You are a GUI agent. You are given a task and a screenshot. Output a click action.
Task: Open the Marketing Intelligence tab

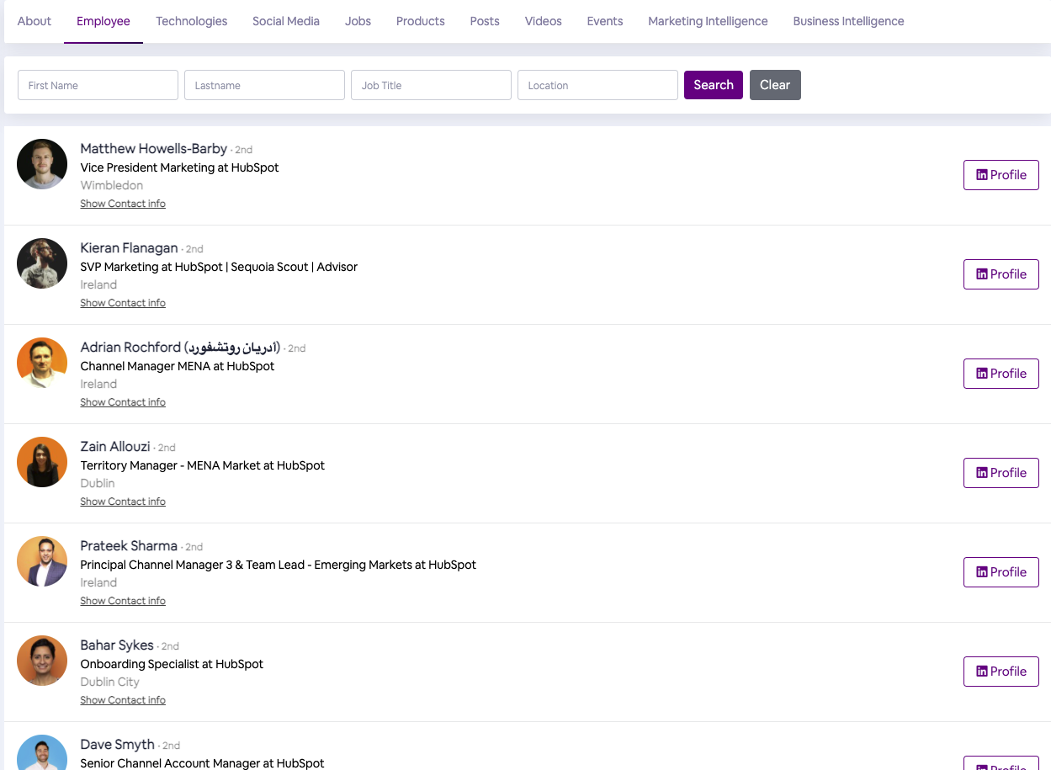(x=708, y=21)
